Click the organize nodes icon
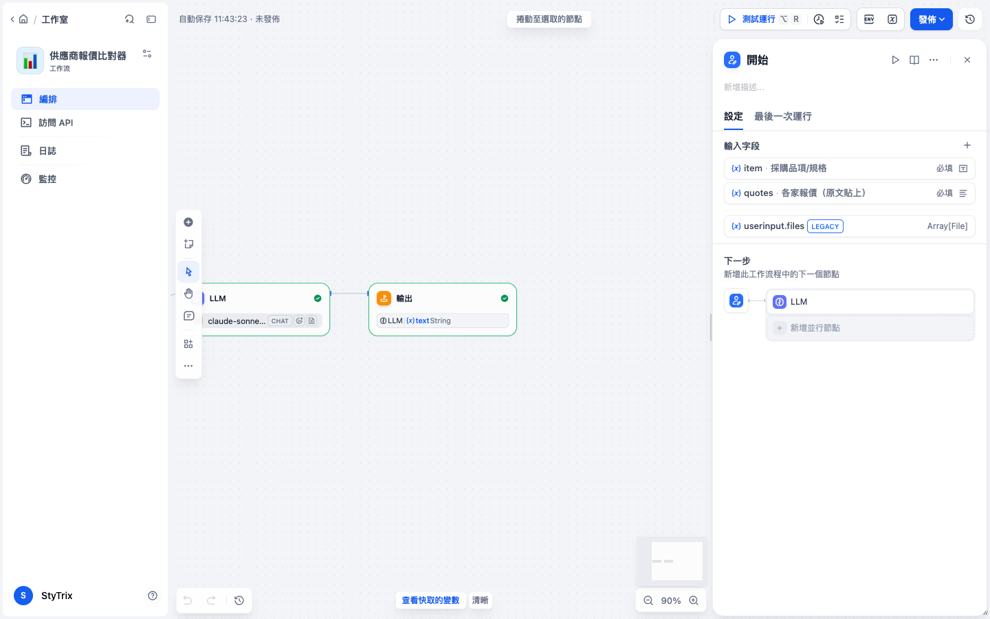 pos(188,344)
